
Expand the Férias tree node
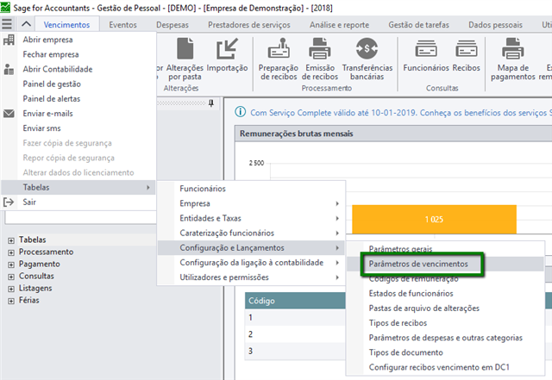pyautogui.click(x=11, y=300)
